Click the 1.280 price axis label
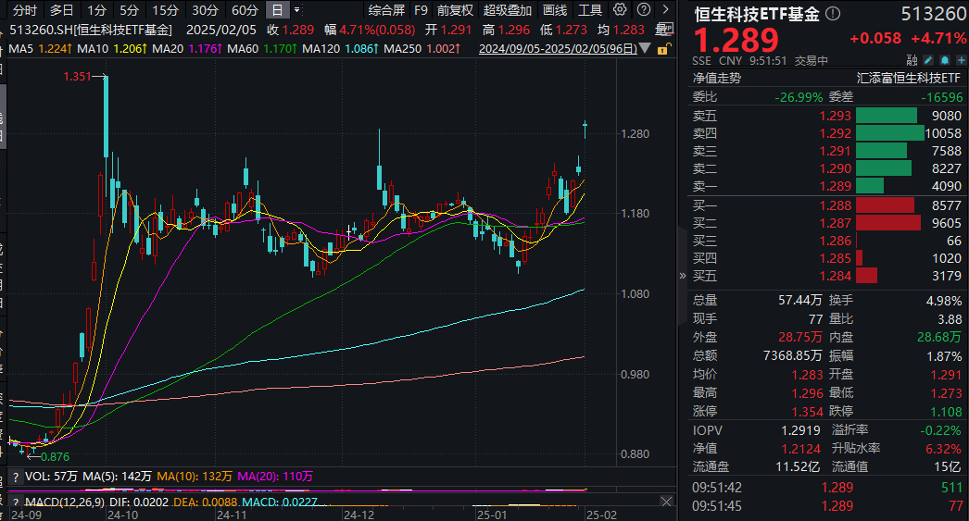Screen dimensions: 969x521 (636, 134)
